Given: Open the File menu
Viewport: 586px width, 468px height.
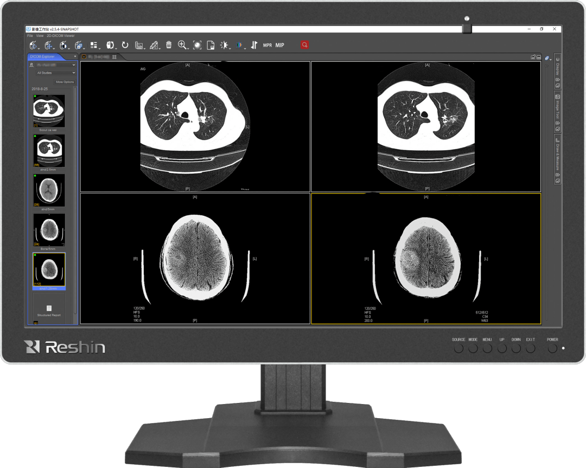Looking at the screenshot, I should 30,36.
